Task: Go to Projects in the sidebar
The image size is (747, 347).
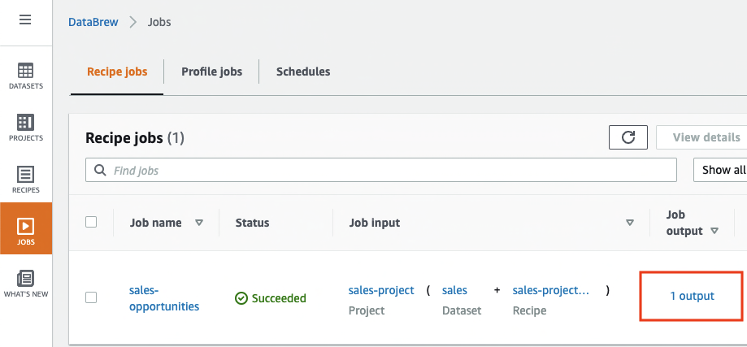Action: pyautogui.click(x=25, y=127)
